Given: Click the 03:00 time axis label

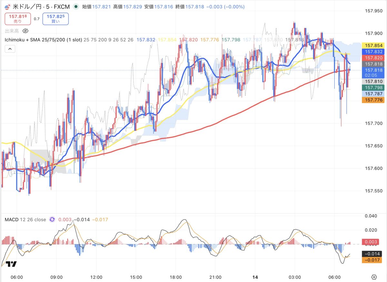Looking at the screenshot, I should click(295, 277).
